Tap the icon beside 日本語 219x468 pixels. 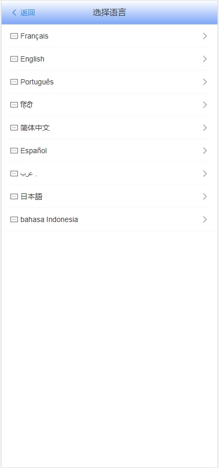click(x=14, y=196)
